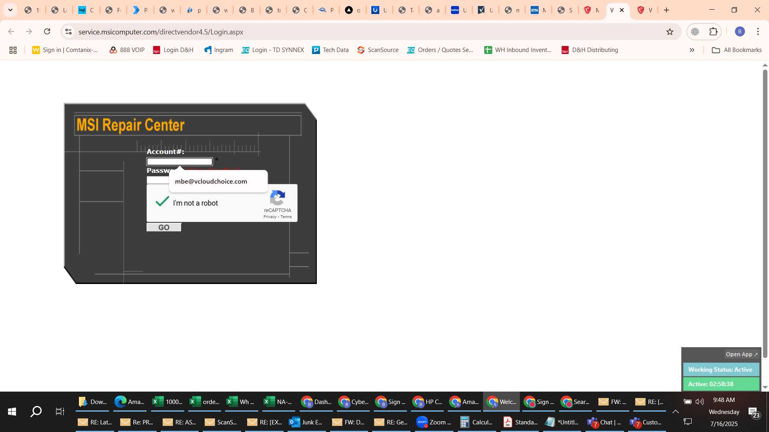Open volume control in system tray
The image size is (769, 432).
tap(700, 401)
